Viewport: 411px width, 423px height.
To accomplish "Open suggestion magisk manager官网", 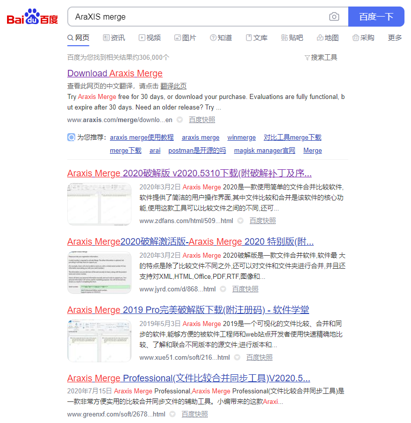I will (264, 151).
